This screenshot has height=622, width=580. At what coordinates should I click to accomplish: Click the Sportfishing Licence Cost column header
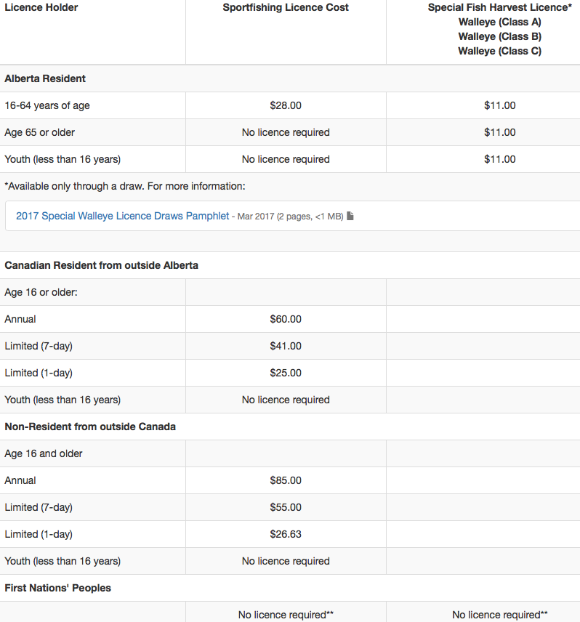tap(286, 7)
